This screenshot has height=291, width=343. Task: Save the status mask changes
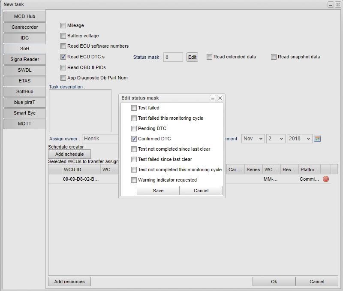pos(158,191)
